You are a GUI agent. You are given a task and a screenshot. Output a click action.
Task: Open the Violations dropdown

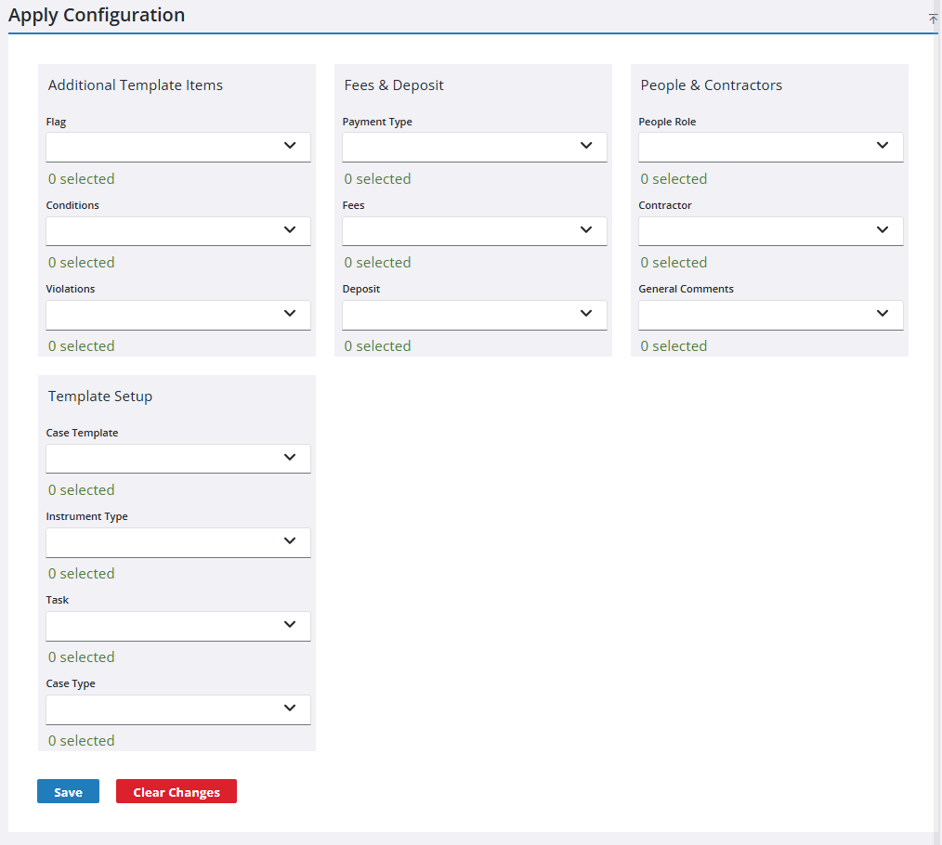(177, 314)
